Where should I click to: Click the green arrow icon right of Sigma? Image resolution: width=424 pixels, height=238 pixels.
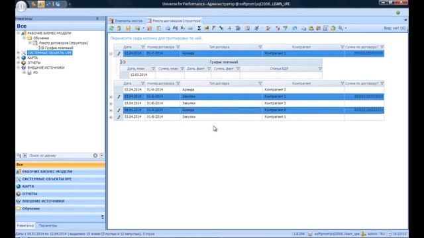click(221, 28)
